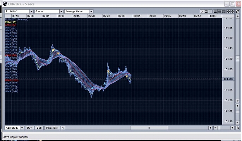Click the greyed-out toolbar button beside the line tools
The height and width of the screenshot is (141, 242).
click(x=210, y=12)
